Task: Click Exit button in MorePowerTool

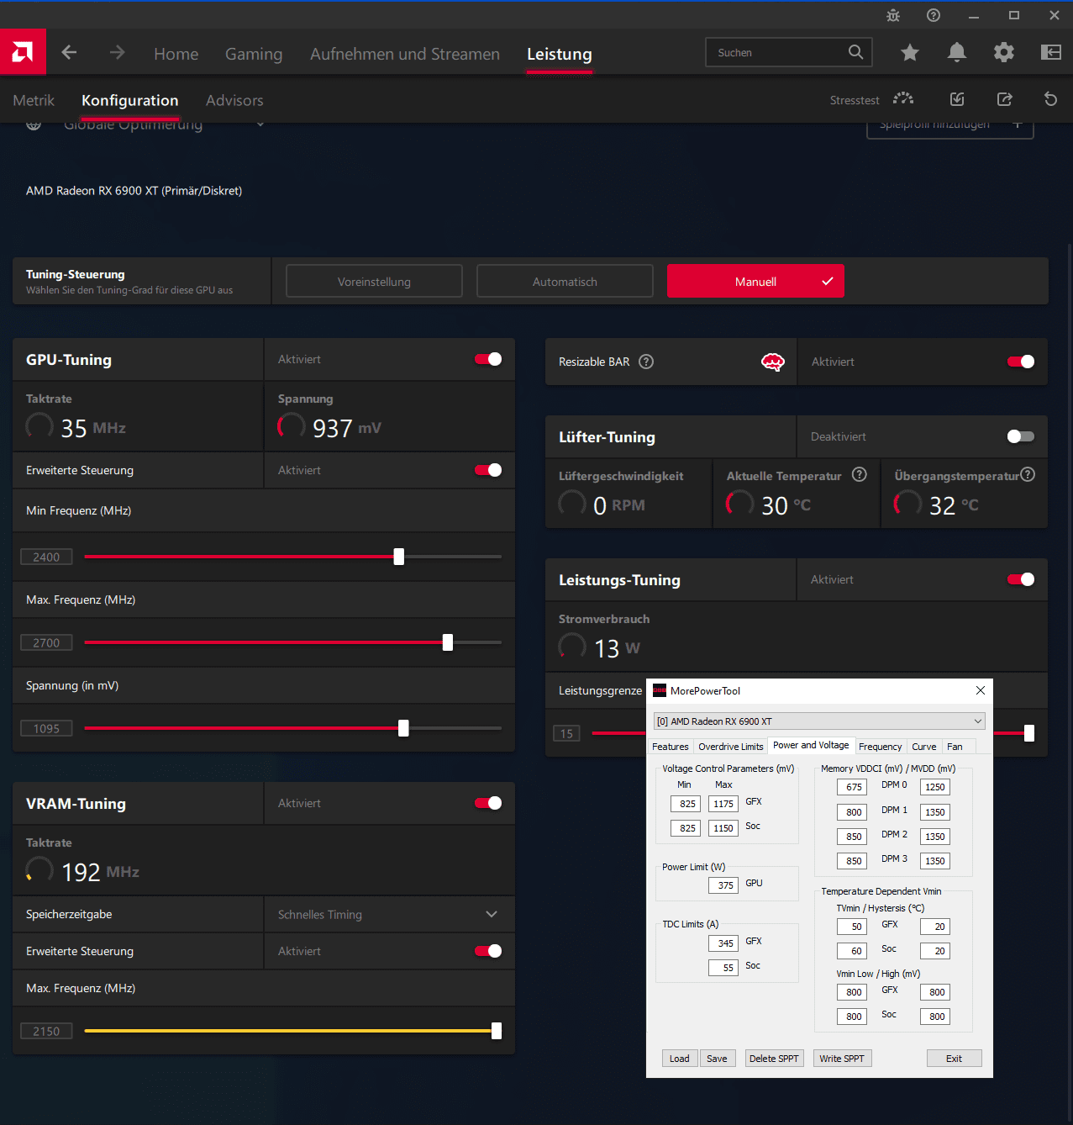Action: (955, 1059)
